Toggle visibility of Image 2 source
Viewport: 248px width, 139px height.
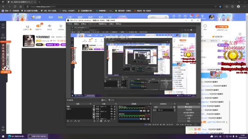click(x=112, y=109)
